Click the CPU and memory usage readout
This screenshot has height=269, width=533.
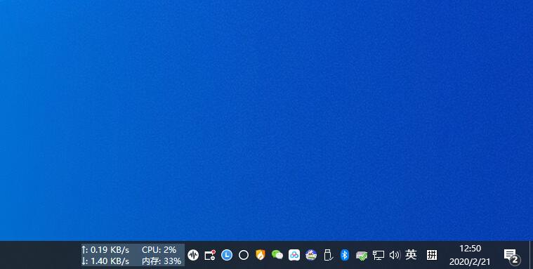click(162, 255)
